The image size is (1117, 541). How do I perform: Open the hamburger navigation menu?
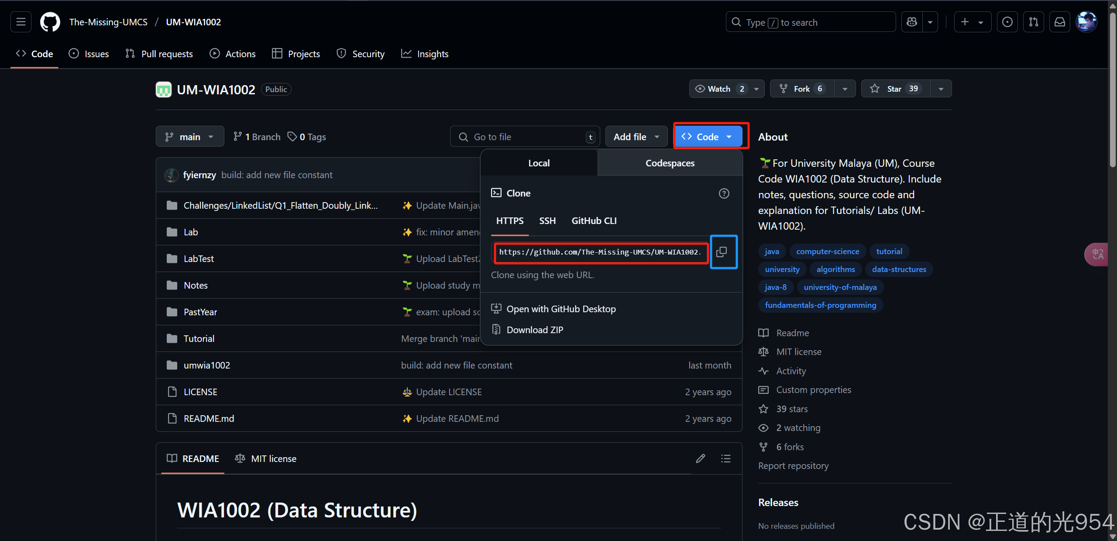tap(21, 22)
